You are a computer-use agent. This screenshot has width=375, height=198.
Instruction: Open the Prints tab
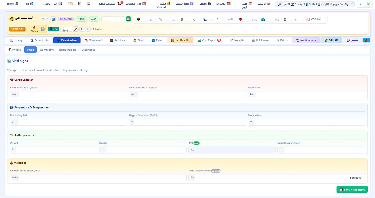click(282, 40)
